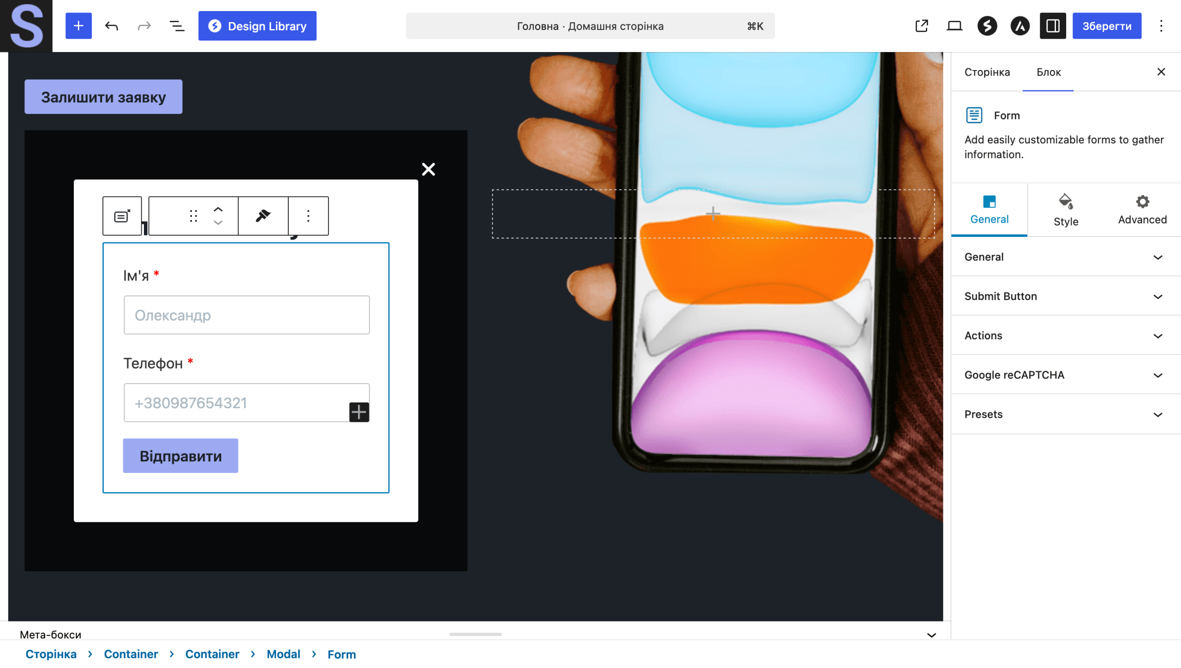
Task: Open the Astra settings icon
Action: pyautogui.click(x=1020, y=26)
